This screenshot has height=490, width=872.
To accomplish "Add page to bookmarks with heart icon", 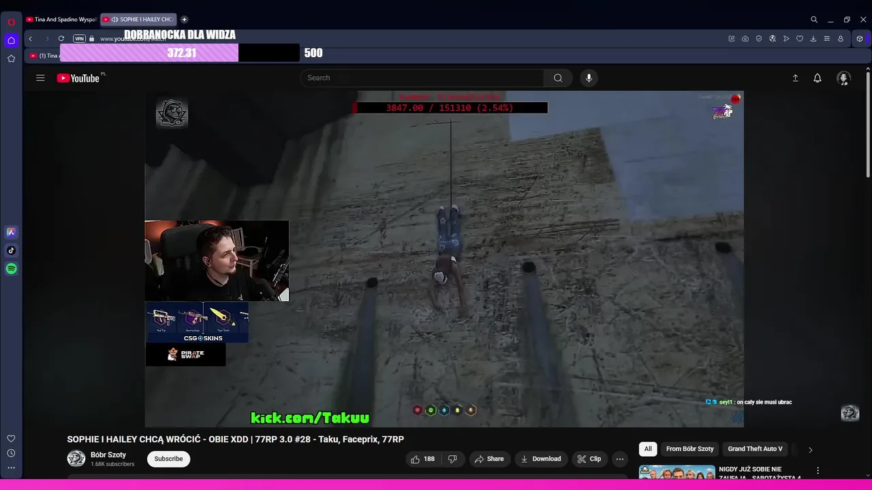I will (800, 39).
